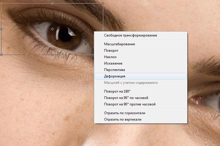This screenshot has width=220, height=146.
Task: Select the Поворот transform option
Action: (x=141, y=51)
